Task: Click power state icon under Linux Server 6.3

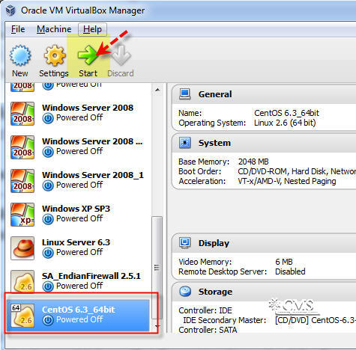Action: [x=48, y=253]
